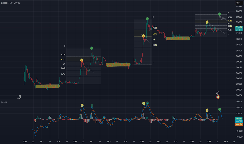Click the 0.06000 price axis label
244x144 pixels.
click(239, 39)
